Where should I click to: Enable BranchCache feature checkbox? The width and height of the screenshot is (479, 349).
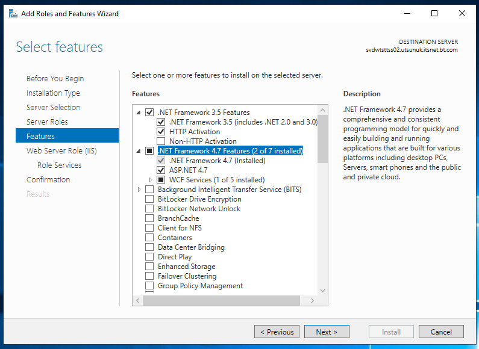[x=149, y=218]
